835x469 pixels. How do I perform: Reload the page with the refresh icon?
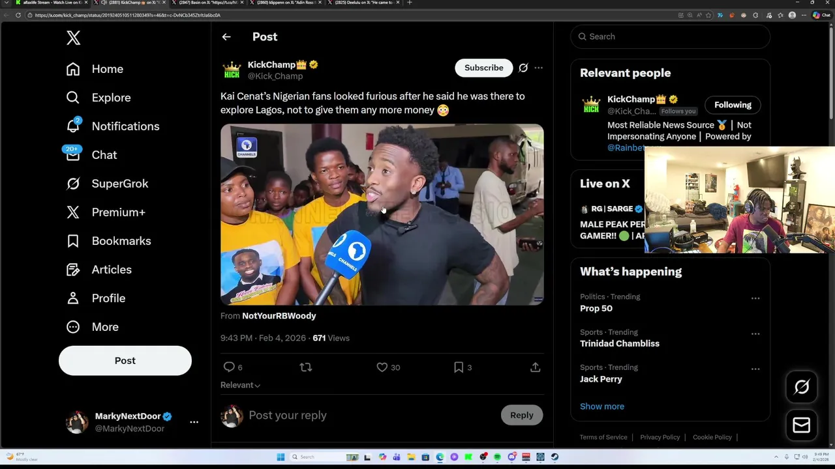point(18,15)
